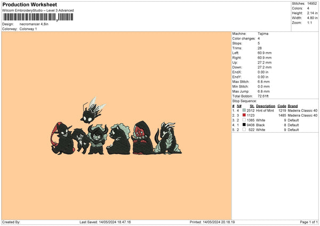Click the Total Bobbin value '72.61ft'
The height and width of the screenshot is (226, 320).
pos(263,96)
